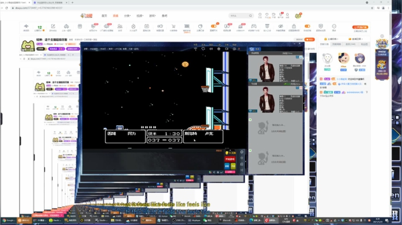Click the shuffle icon in game side strip
The width and height of the screenshot is (402, 225).
(x=242, y=170)
